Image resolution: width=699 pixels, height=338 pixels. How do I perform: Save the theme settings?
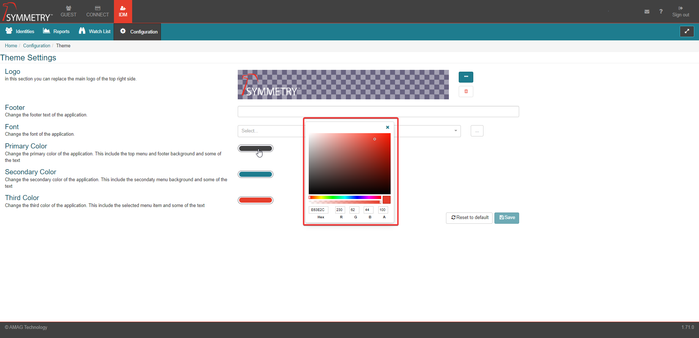[x=507, y=218]
